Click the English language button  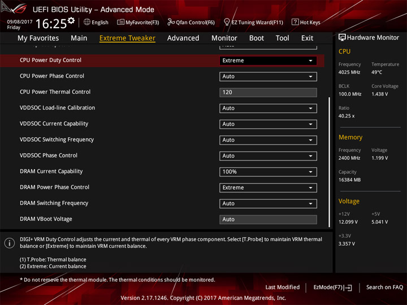(96, 22)
